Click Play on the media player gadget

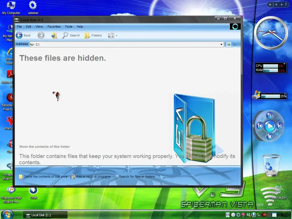click(270, 126)
